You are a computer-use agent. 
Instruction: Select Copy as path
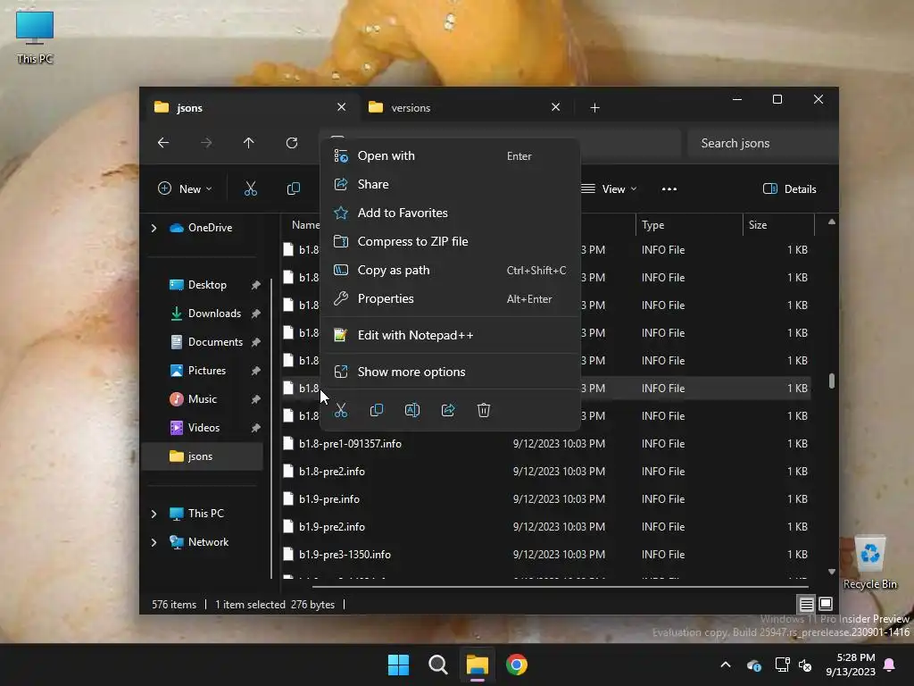(x=450, y=270)
